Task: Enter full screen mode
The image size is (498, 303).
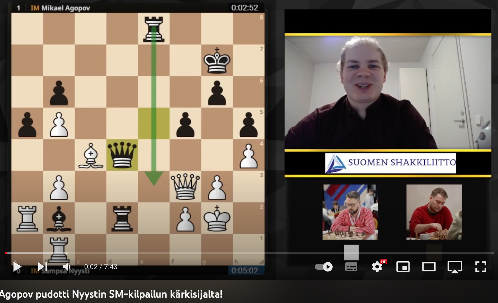Action: pos(480,267)
